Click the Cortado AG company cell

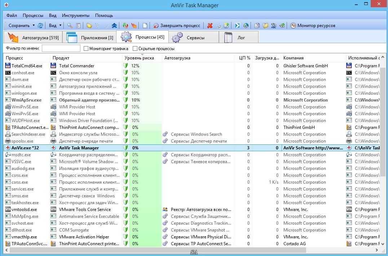[295, 244]
